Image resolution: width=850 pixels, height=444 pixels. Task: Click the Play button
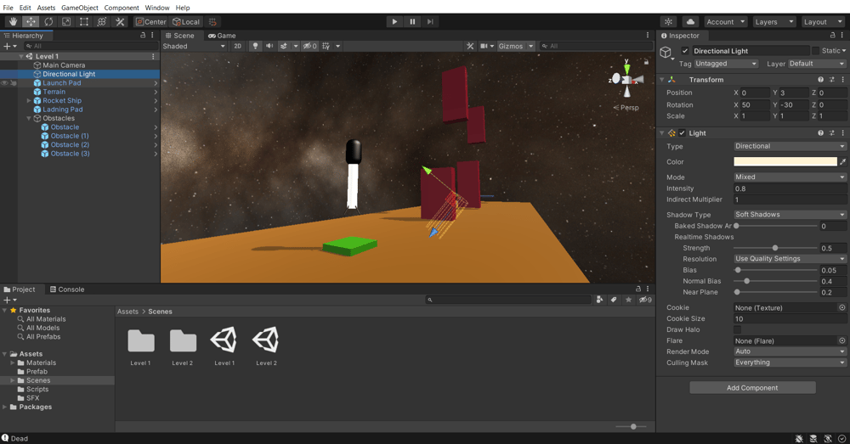(394, 22)
